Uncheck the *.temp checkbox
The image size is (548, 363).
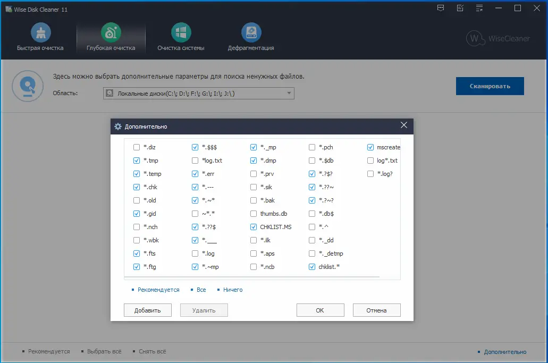point(136,174)
